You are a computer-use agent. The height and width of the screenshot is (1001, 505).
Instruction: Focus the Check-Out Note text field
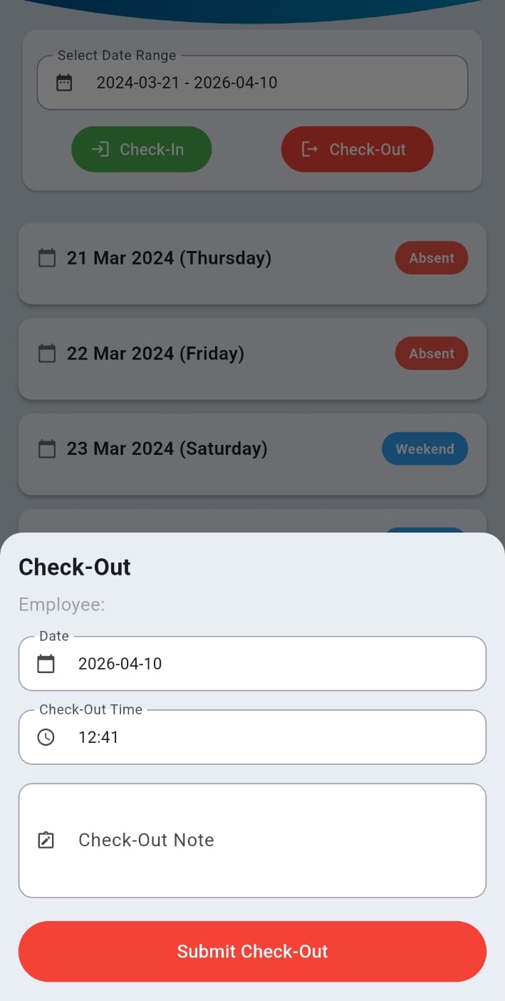pos(271,840)
